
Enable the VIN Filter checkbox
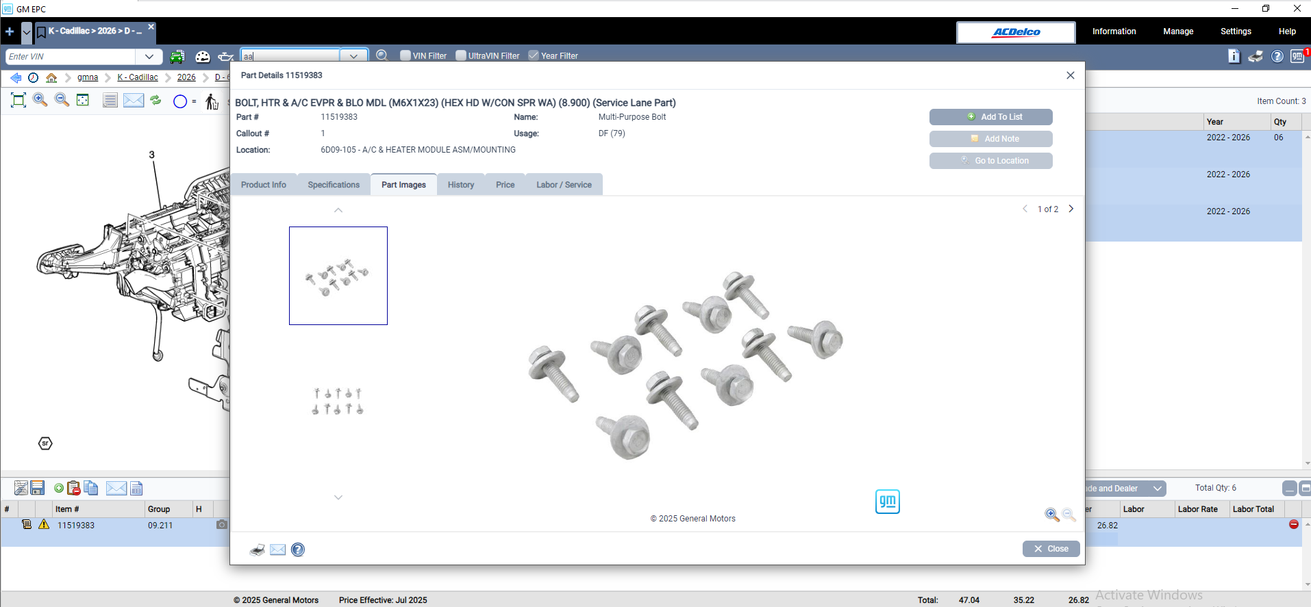click(405, 55)
